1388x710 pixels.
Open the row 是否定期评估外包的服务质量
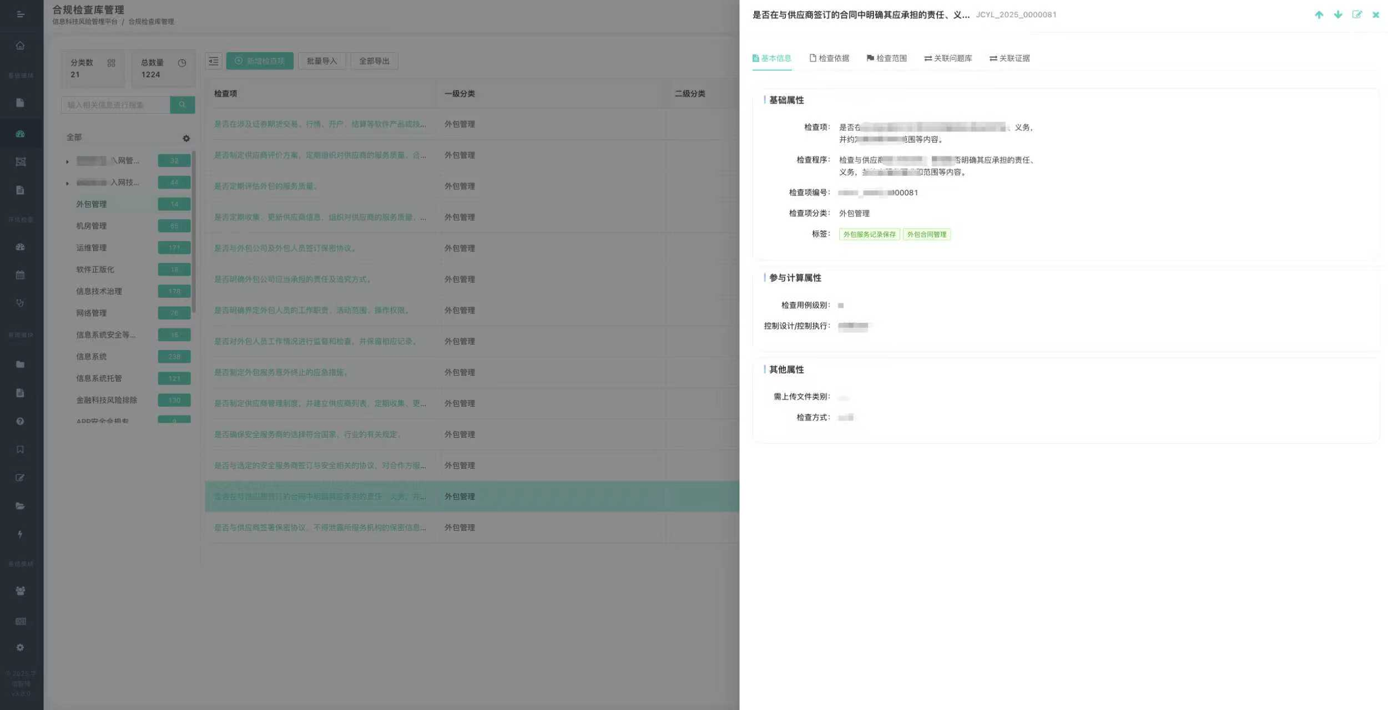coord(472,186)
